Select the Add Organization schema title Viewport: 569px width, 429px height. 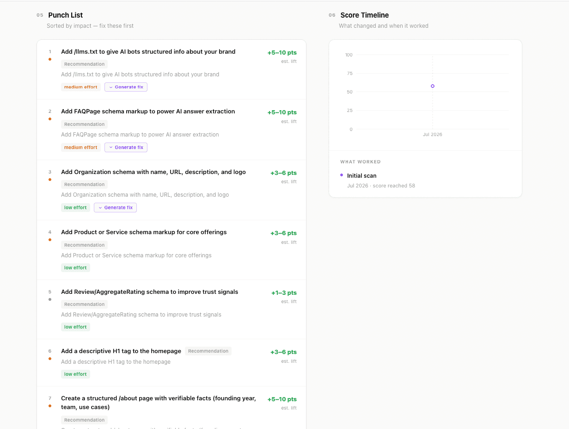[153, 172]
